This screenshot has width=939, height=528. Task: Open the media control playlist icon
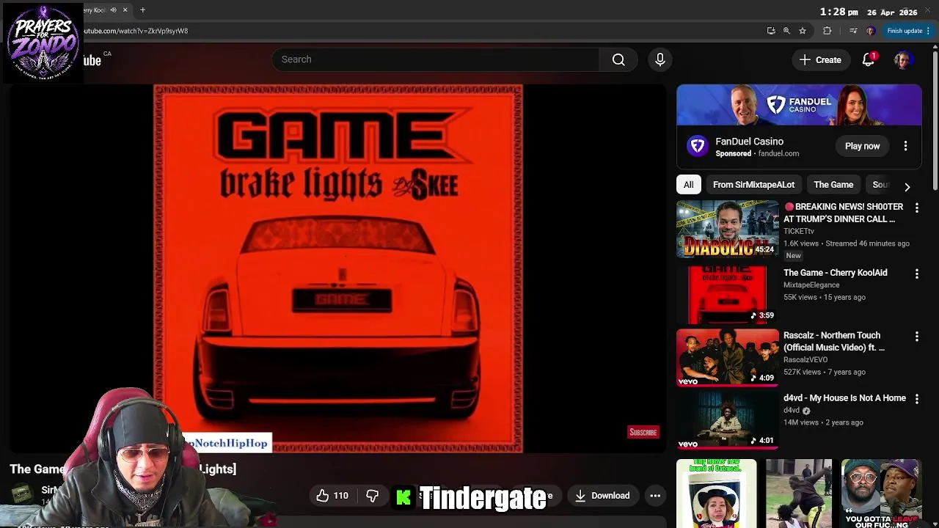tap(852, 31)
